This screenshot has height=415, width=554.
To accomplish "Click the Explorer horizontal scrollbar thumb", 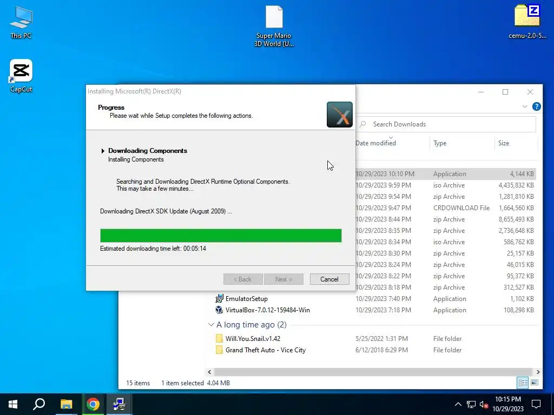I will point(373,372).
